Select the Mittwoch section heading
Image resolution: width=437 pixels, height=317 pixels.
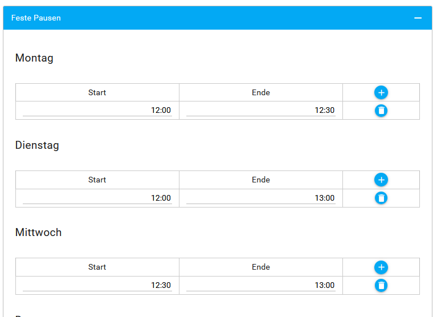39,233
